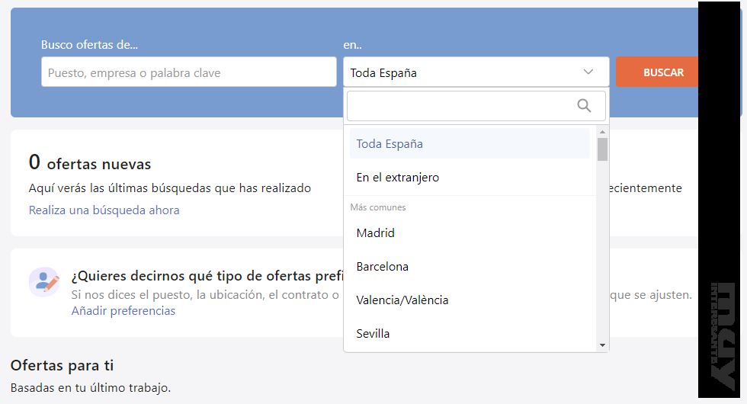Click the person-with-pencil preferences icon
This screenshot has width=747, height=404.
pyautogui.click(x=44, y=282)
